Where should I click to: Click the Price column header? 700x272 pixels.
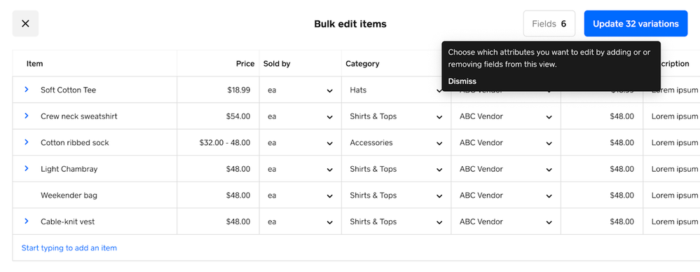point(245,64)
